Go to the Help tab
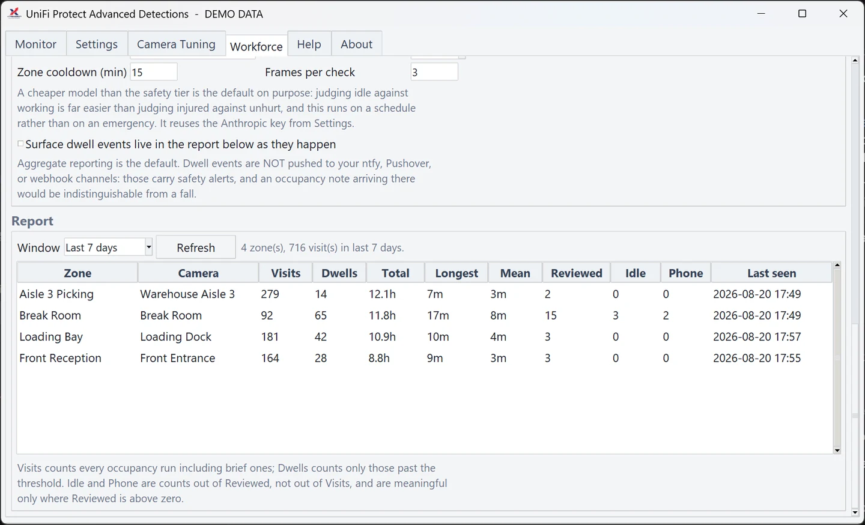Viewport: 865px width, 525px height. (309, 44)
